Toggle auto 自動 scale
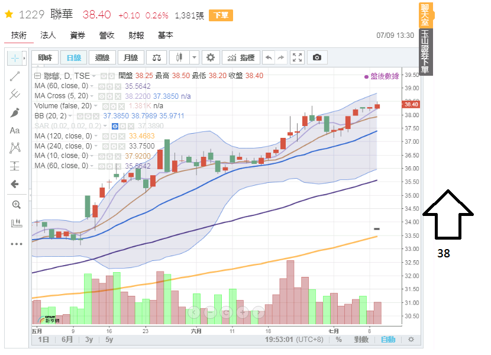Viewport: 491px width, 355px height. (388, 340)
